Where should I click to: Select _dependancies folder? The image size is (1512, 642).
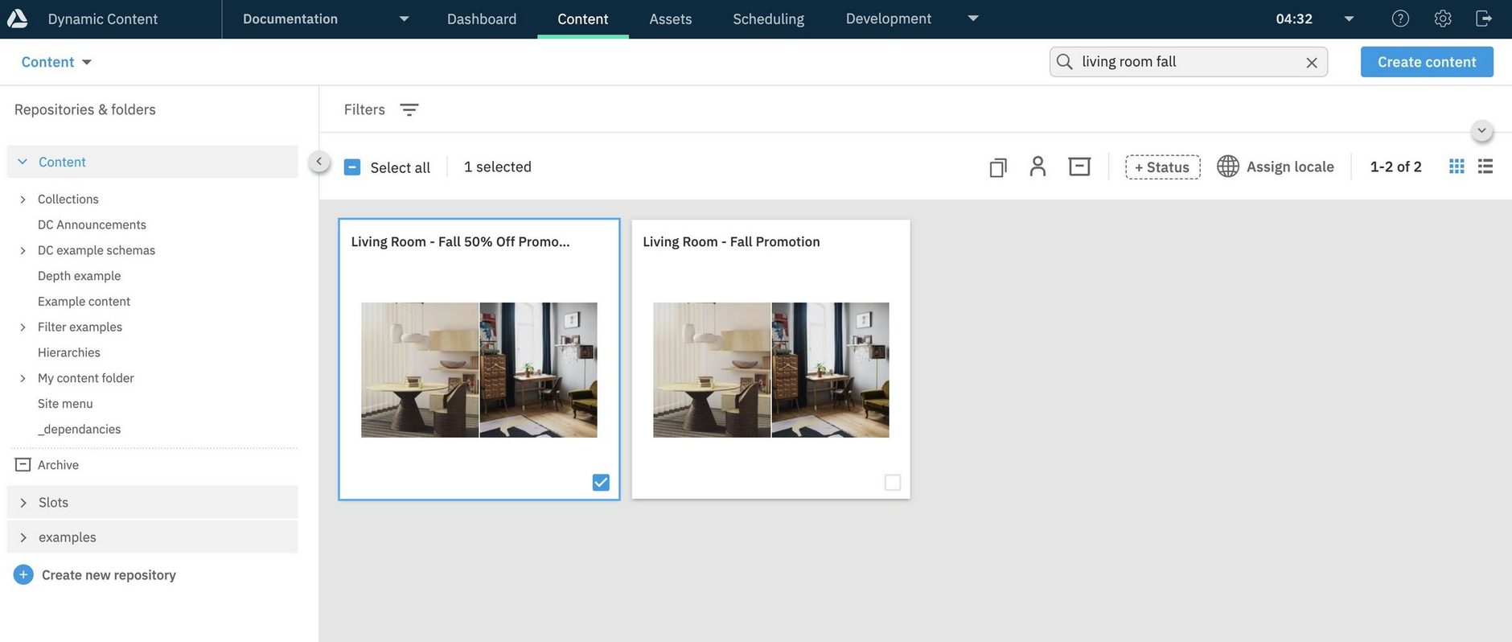79,430
